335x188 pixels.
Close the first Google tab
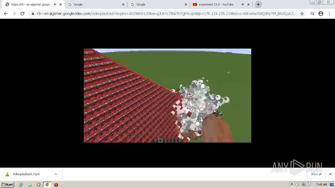coord(123,4)
